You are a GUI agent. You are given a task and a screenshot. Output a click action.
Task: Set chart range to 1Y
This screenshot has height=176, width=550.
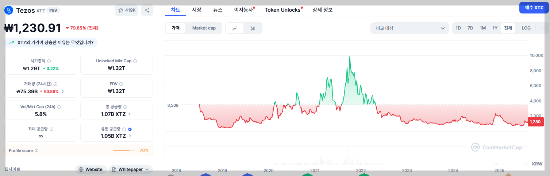coord(495,28)
